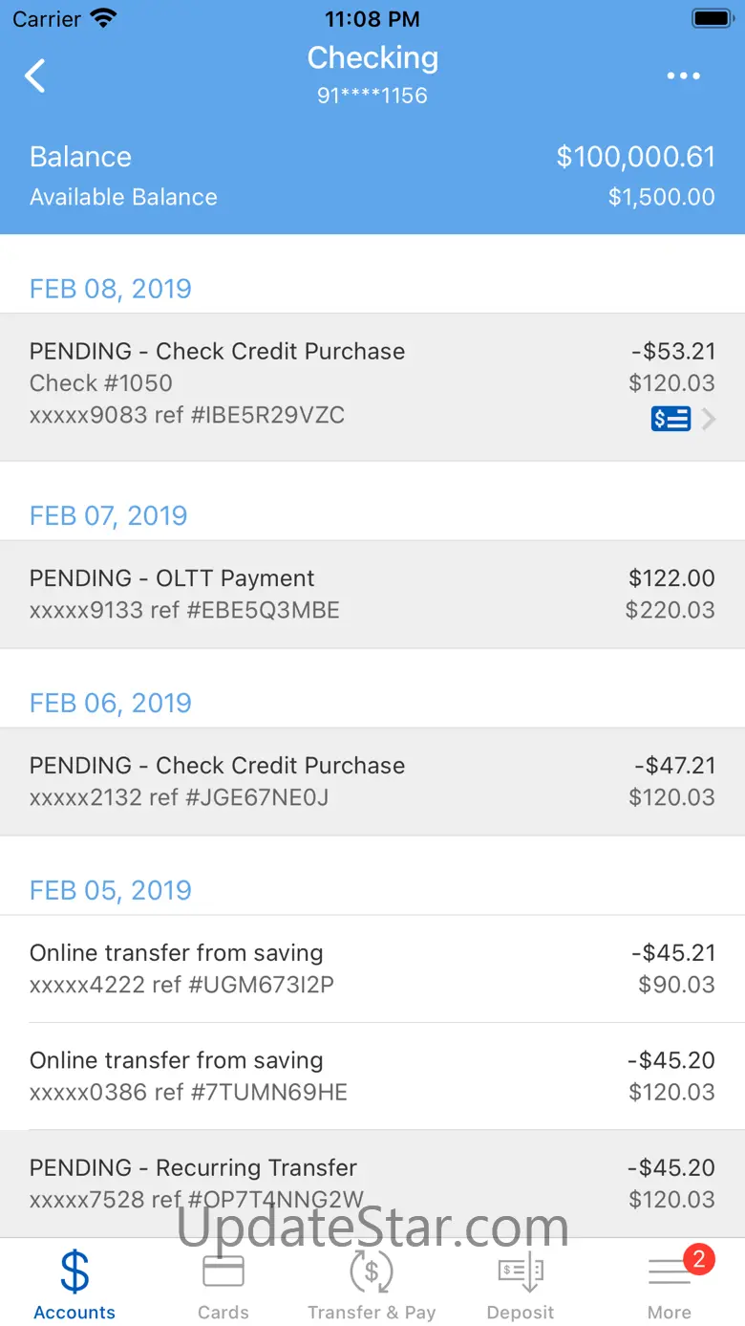Tap the Checking account title
This screenshot has height=1326, width=745.
pos(372,58)
